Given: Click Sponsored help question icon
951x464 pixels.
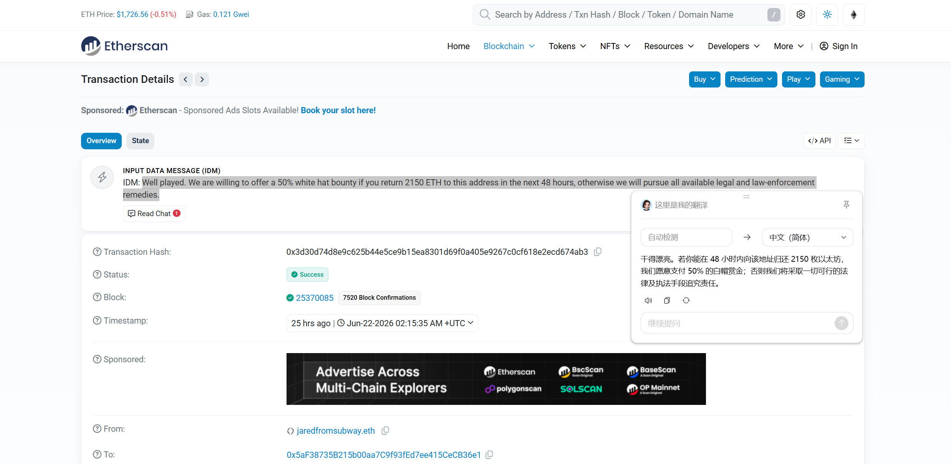Looking at the screenshot, I should pos(97,359).
